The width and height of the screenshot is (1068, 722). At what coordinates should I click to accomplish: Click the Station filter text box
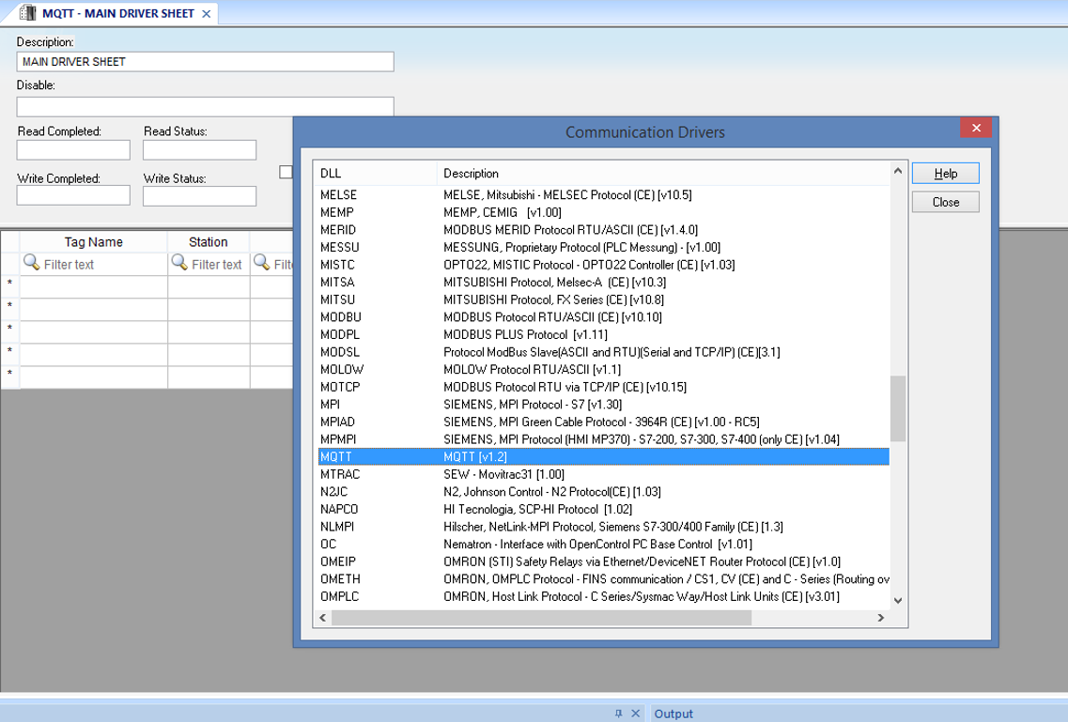[x=209, y=264]
